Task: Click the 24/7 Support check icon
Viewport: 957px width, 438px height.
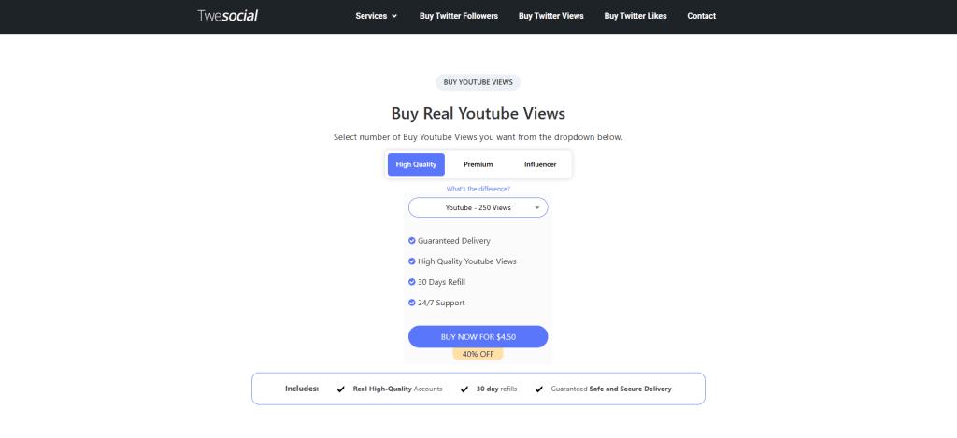Action: pos(412,303)
